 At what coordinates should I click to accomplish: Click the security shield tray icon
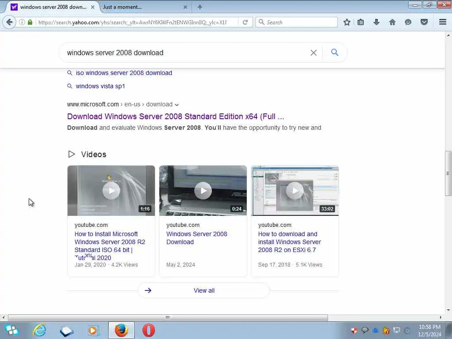[x=354, y=331]
